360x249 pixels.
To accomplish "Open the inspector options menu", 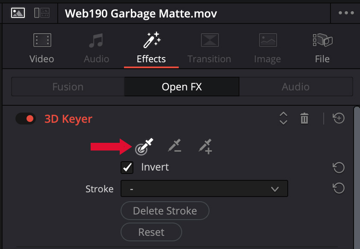I will 346,13.
